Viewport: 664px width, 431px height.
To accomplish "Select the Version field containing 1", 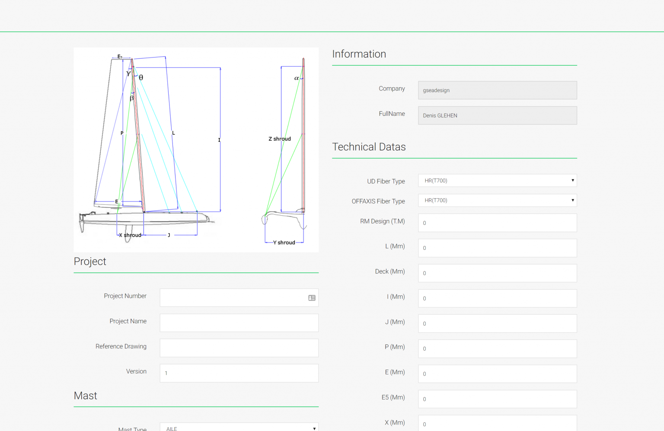I will click(239, 373).
